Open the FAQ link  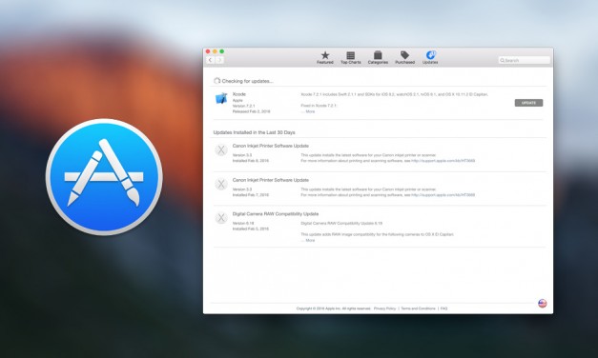[443, 308]
